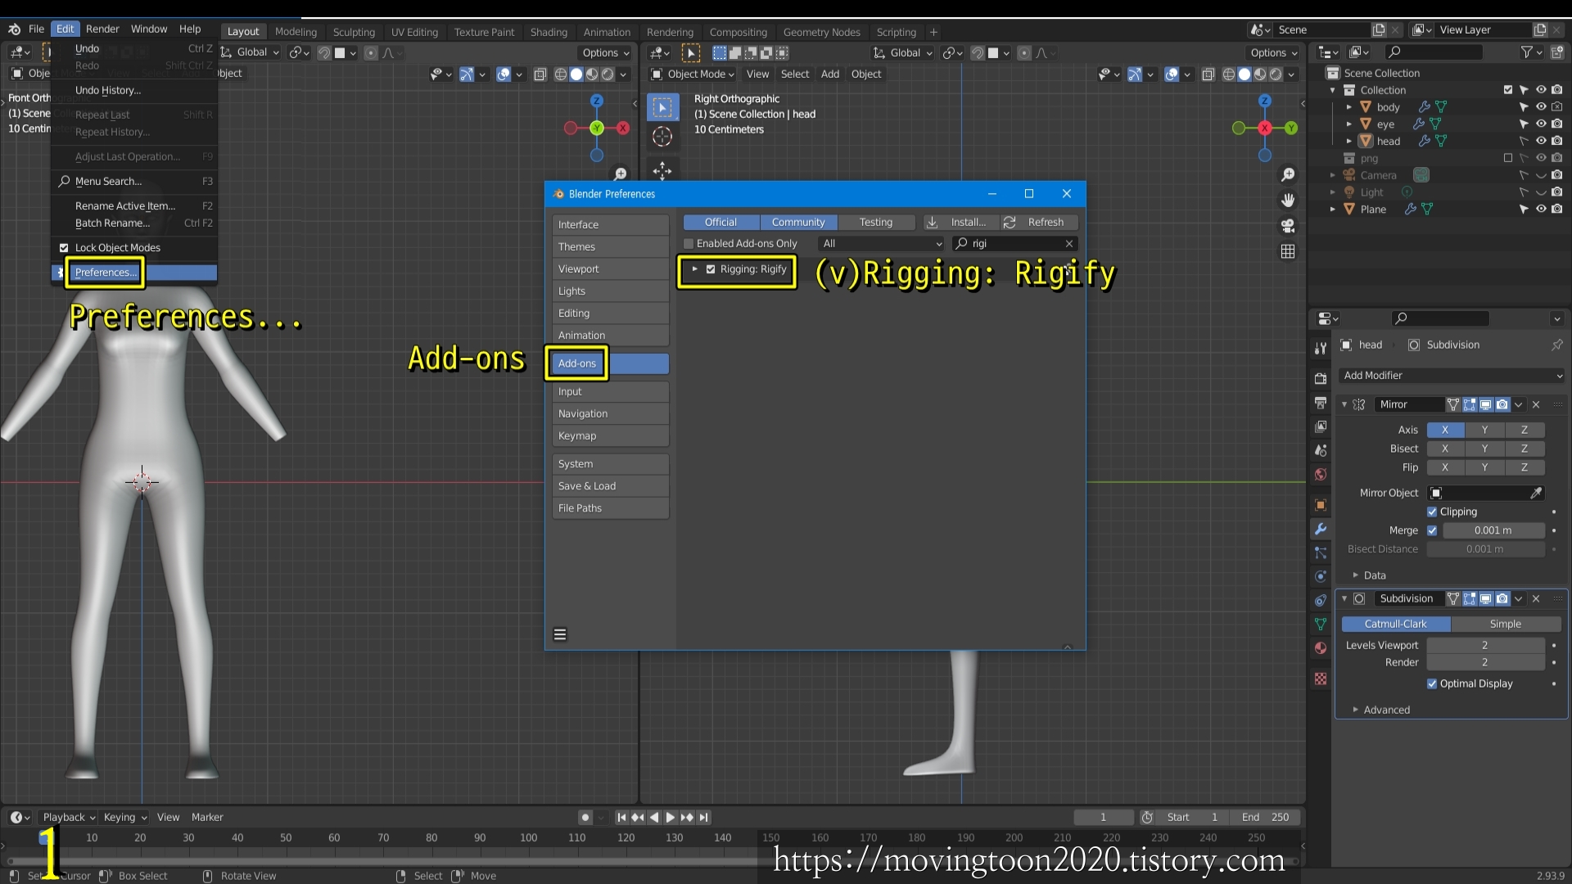Open the Preferences menu entry
Image resolution: width=1572 pixels, height=884 pixels.
[x=134, y=273]
